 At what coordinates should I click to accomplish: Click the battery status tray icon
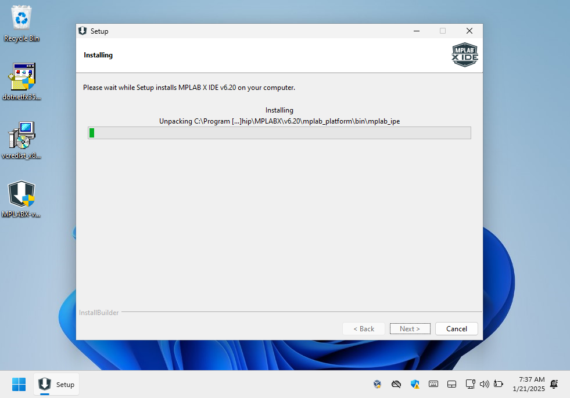pyautogui.click(x=499, y=384)
